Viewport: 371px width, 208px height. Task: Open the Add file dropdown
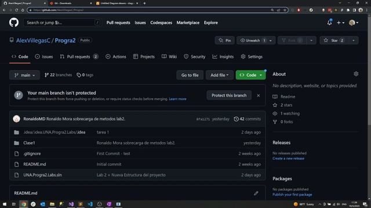tap(220, 75)
